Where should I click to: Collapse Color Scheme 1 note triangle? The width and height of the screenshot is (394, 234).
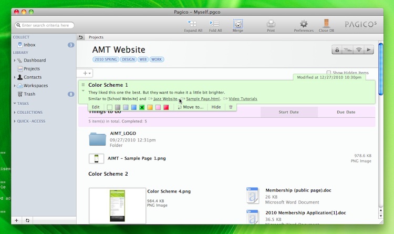(83, 91)
